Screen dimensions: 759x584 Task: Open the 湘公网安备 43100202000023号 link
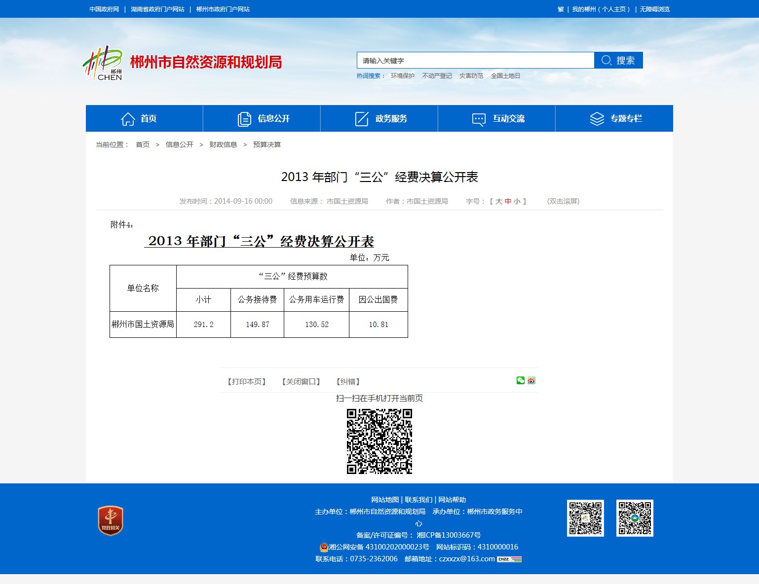pyautogui.click(x=379, y=547)
